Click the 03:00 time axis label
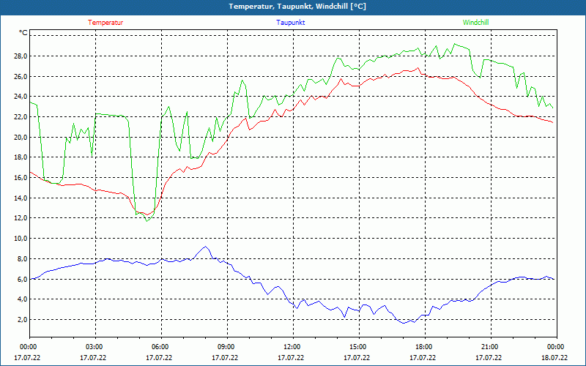This screenshot has width=586, height=366. (94, 347)
